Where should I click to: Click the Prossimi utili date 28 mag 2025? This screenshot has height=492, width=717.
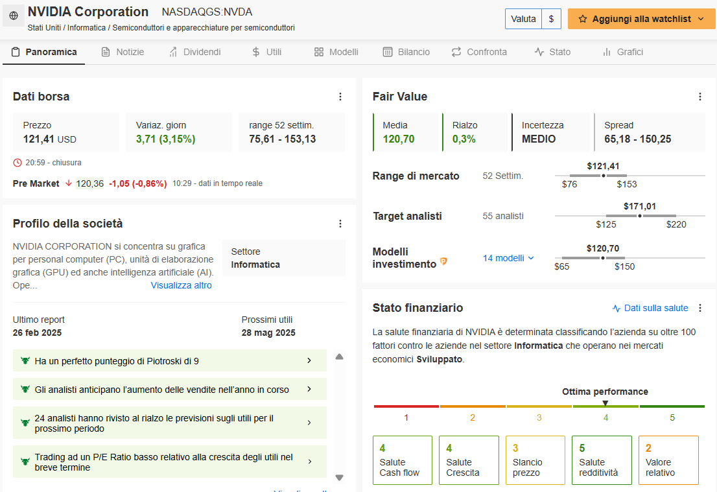268,333
